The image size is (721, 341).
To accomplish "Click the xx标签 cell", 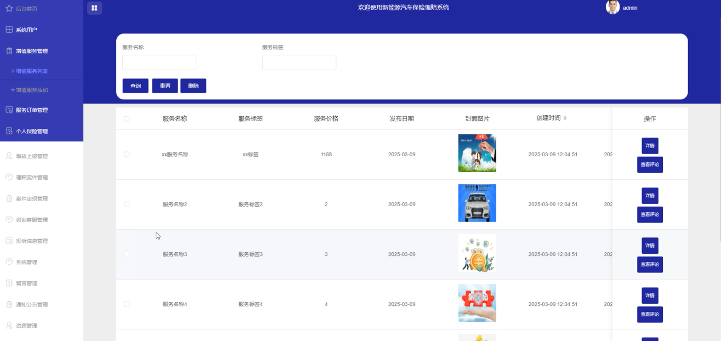I will tap(251, 155).
